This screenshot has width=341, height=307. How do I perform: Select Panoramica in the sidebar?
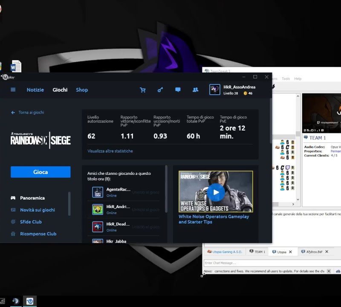pos(32,198)
